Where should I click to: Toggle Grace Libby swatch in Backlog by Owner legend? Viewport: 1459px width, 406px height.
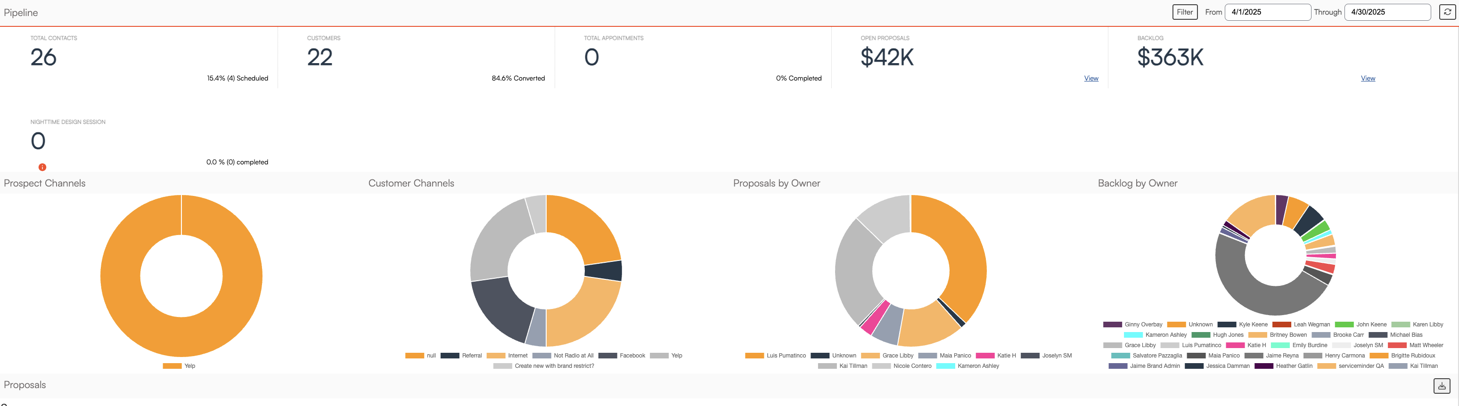pyautogui.click(x=1113, y=345)
